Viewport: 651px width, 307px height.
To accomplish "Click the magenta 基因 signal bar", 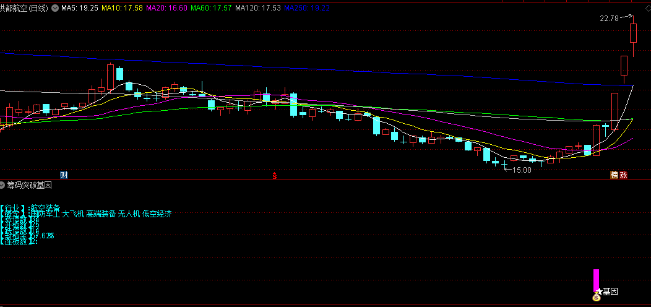I will point(596,280).
